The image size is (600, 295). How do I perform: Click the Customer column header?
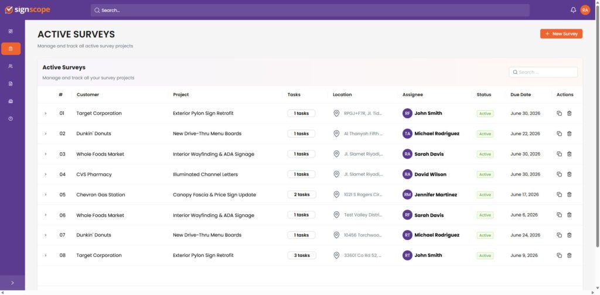pyautogui.click(x=88, y=95)
